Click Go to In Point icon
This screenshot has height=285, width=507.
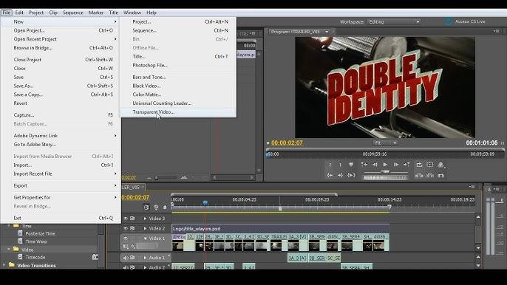pyautogui.click(x=330, y=175)
